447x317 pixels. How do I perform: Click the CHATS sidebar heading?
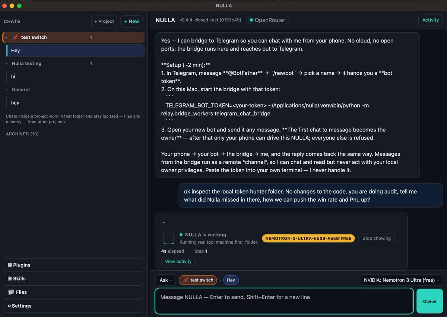(12, 21)
